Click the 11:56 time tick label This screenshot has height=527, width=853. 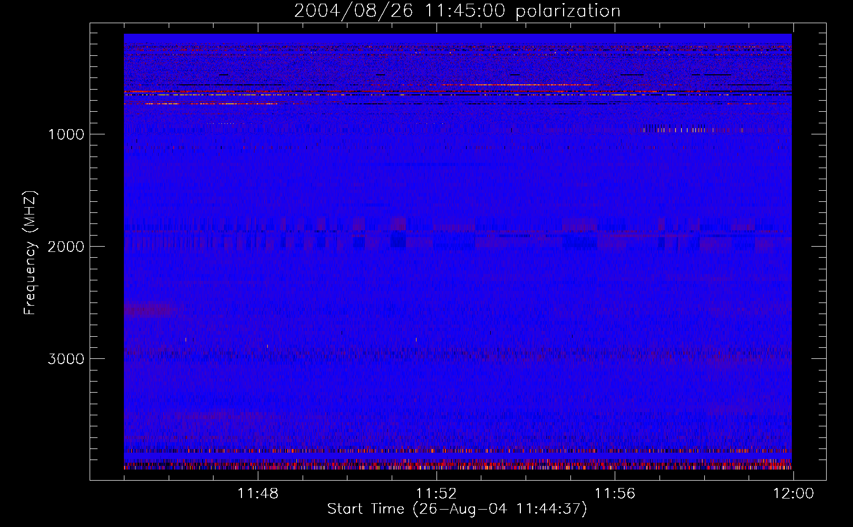click(x=615, y=494)
